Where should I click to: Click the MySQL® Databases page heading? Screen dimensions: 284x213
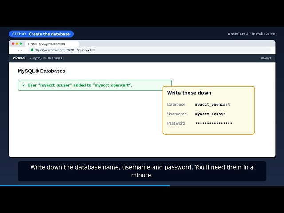pyautogui.click(x=41, y=71)
